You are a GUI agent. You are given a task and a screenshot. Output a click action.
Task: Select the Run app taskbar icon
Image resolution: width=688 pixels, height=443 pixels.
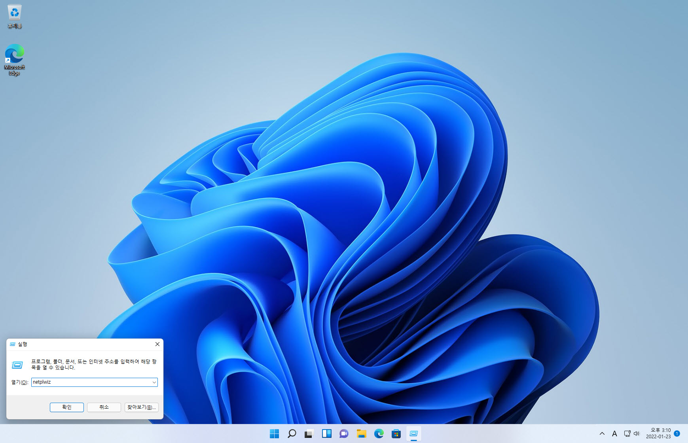[413, 434]
